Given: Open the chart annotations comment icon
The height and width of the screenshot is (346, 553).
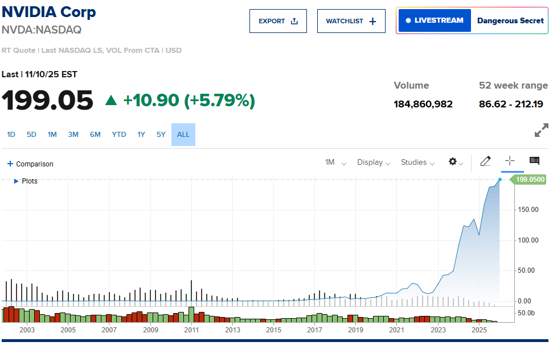Looking at the screenshot, I should click(534, 161).
